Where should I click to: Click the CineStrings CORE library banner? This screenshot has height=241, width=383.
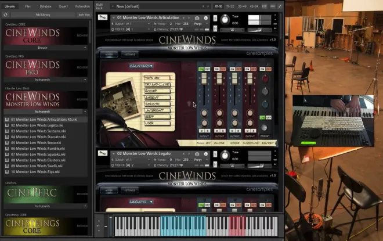coord(45,226)
